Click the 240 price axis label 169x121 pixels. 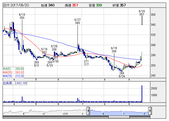(x=153, y=76)
